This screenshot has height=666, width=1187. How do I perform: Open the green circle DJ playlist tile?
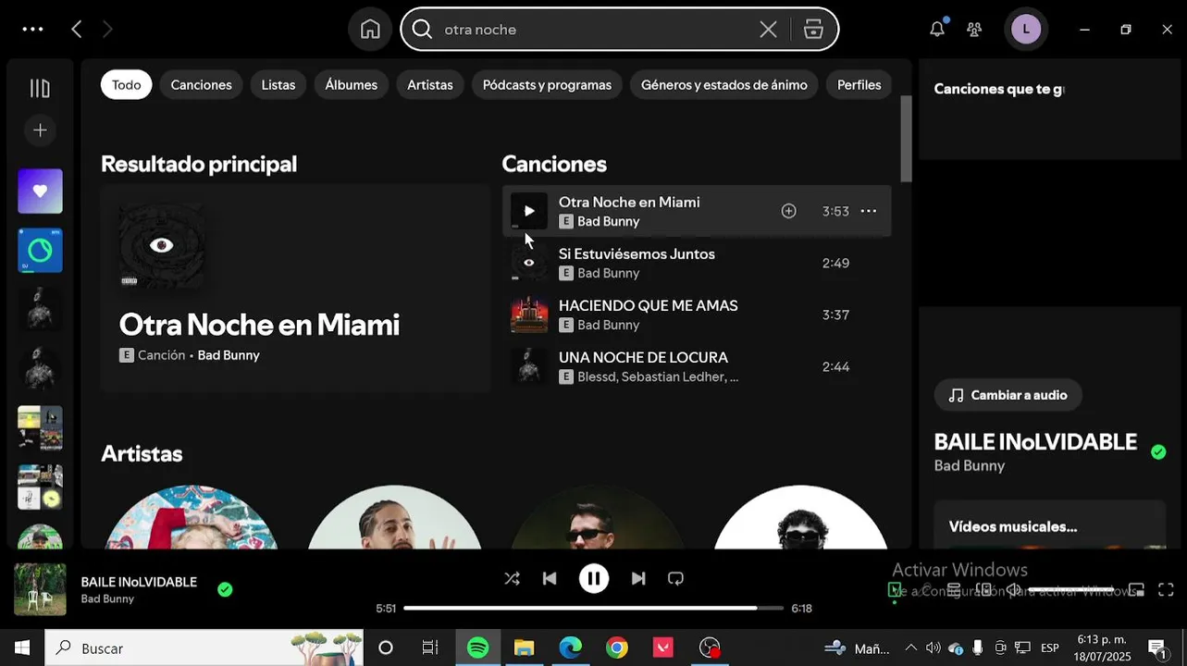pyautogui.click(x=40, y=251)
